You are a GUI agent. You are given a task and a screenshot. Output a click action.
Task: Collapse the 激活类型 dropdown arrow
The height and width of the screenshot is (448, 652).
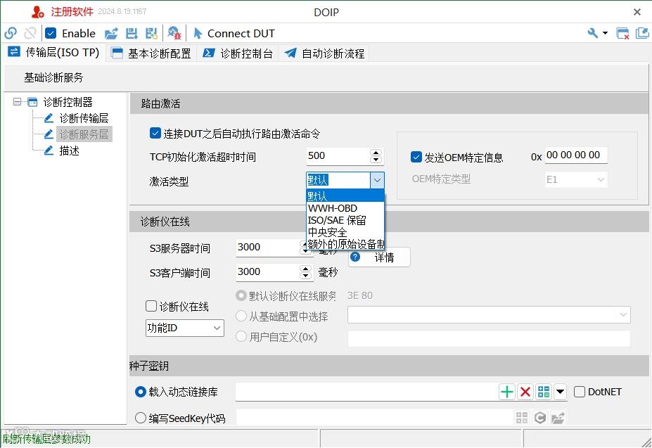[377, 181]
